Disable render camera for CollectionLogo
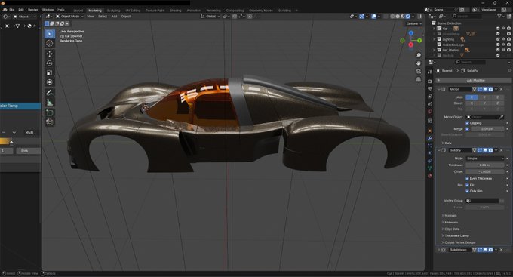This screenshot has height=277, width=513. pyautogui.click(x=508, y=45)
